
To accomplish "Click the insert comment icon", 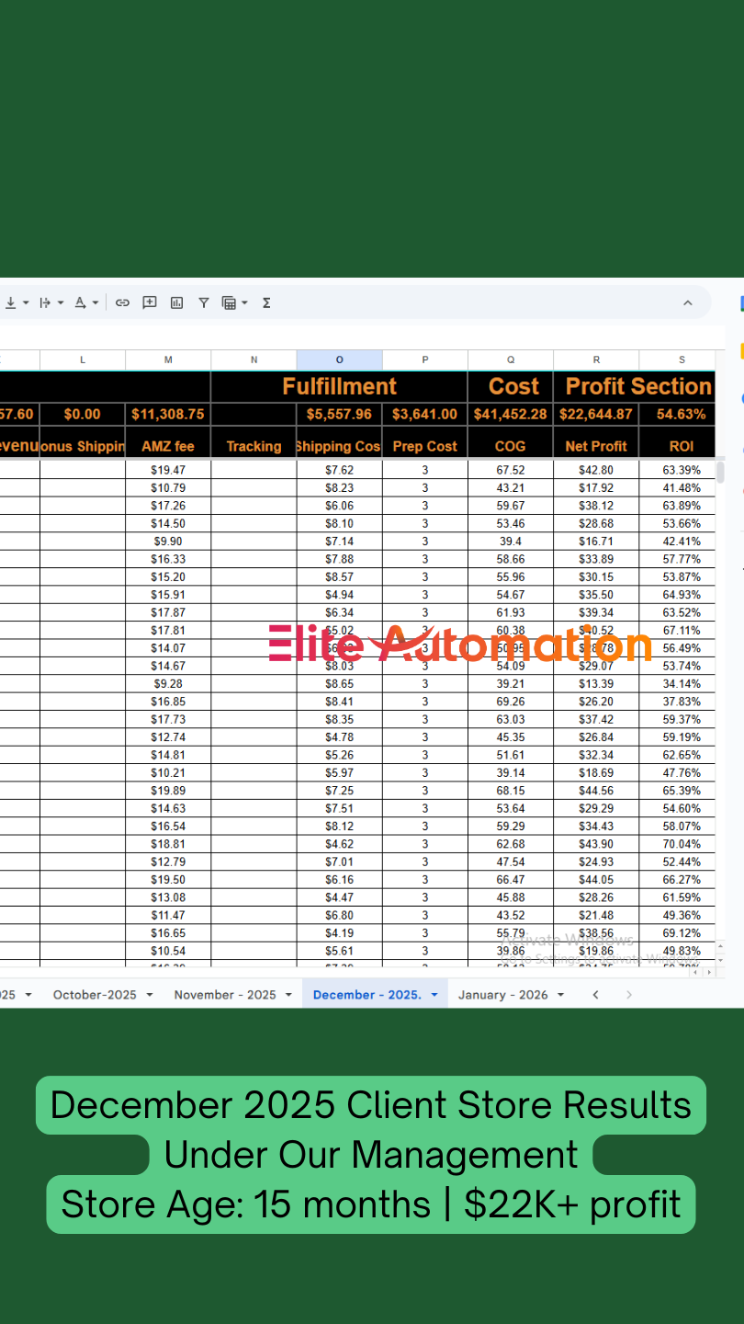I will (149, 302).
